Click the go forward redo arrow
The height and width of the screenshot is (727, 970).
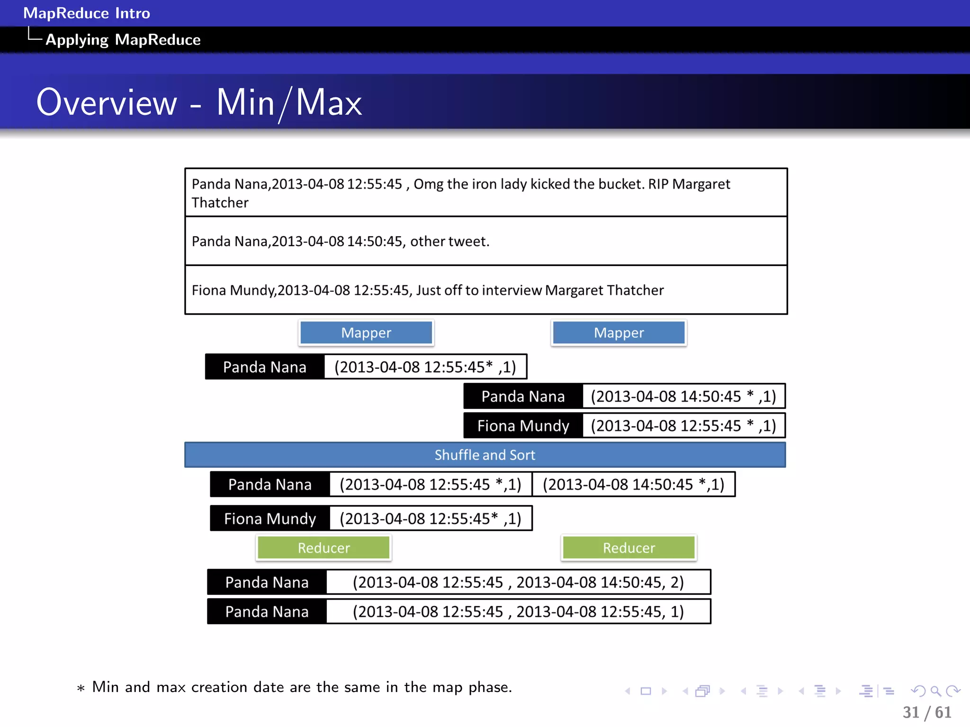coord(953,691)
